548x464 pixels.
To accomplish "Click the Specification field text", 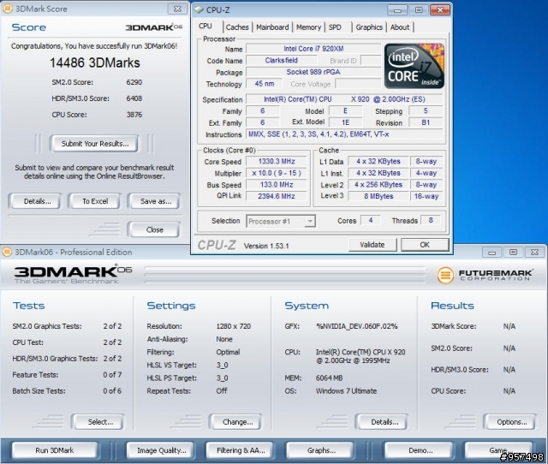I will 344,99.
